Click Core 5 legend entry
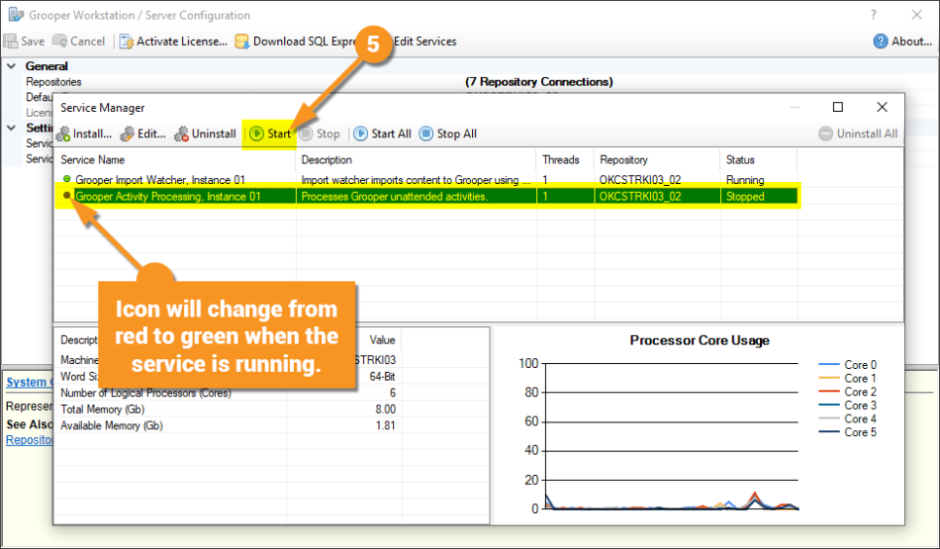This screenshot has height=549, width=940. [x=847, y=432]
